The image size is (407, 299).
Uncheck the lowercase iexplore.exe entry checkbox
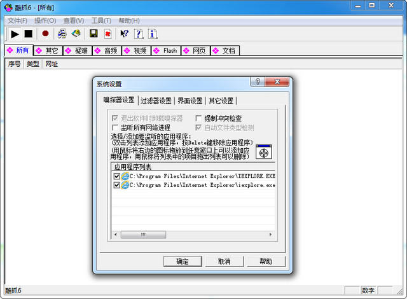coord(117,185)
